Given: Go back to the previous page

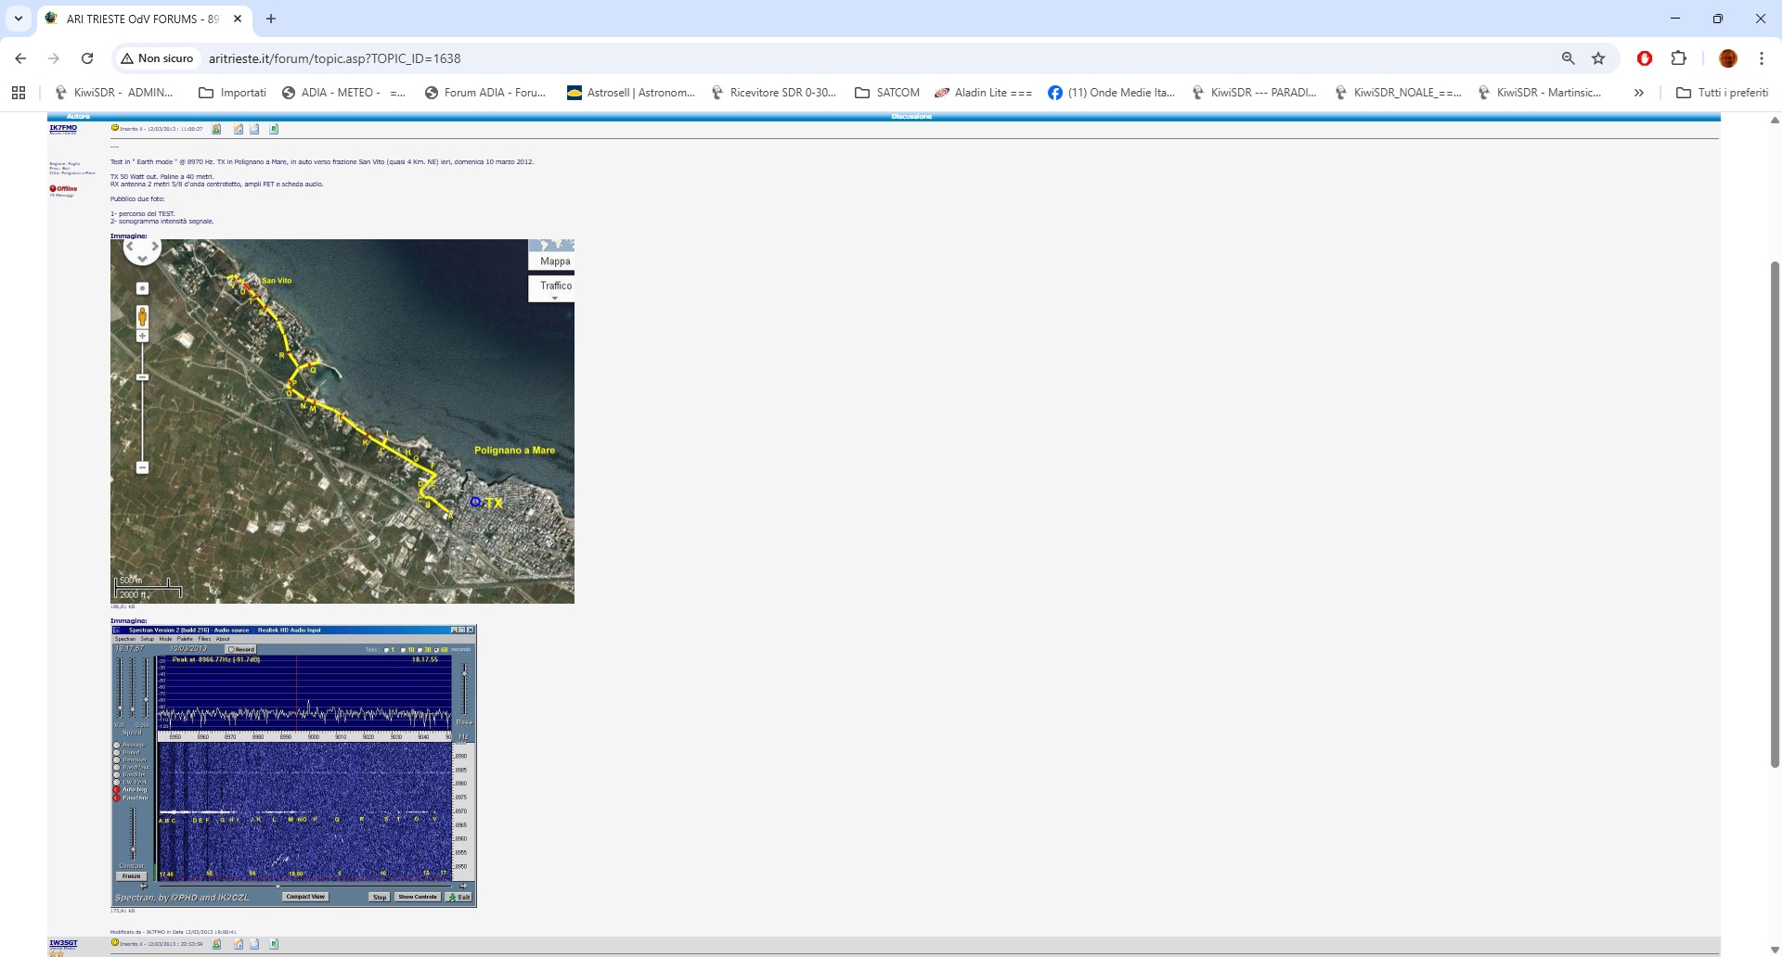Looking at the screenshot, I should click(x=20, y=58).
